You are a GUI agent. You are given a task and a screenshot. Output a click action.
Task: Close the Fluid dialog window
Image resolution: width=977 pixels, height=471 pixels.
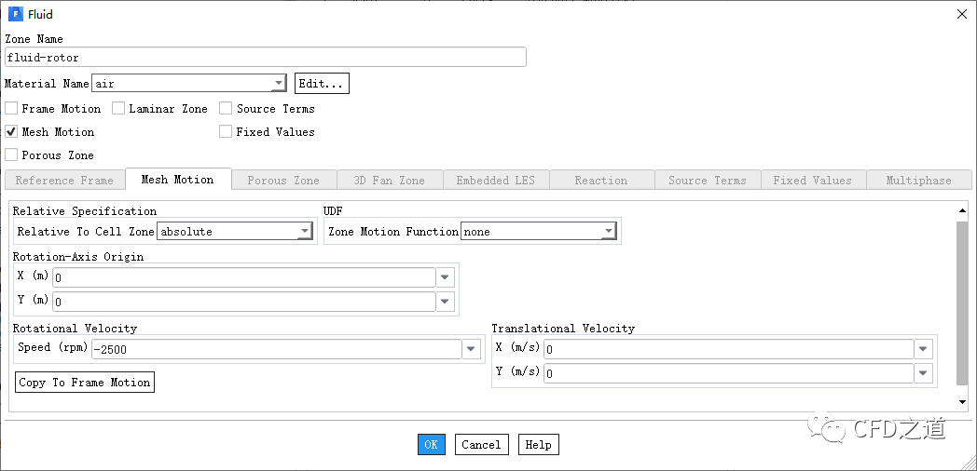[962, 13]
